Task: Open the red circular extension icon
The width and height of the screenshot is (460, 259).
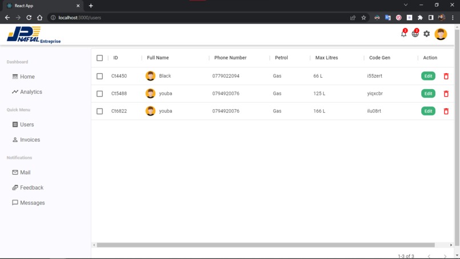Action: [x=398, y=18]
